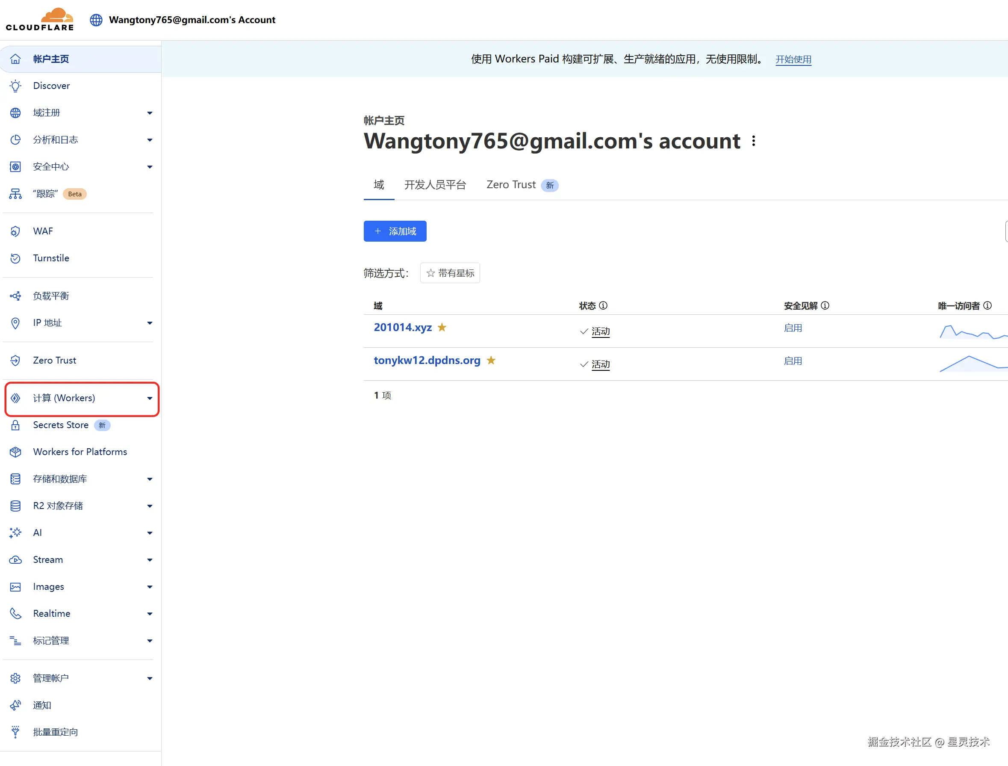Open the tonykw12.dpdns.org domain link
The height and width of the screenshot is (766, 1008).
[x=427, y=360]
